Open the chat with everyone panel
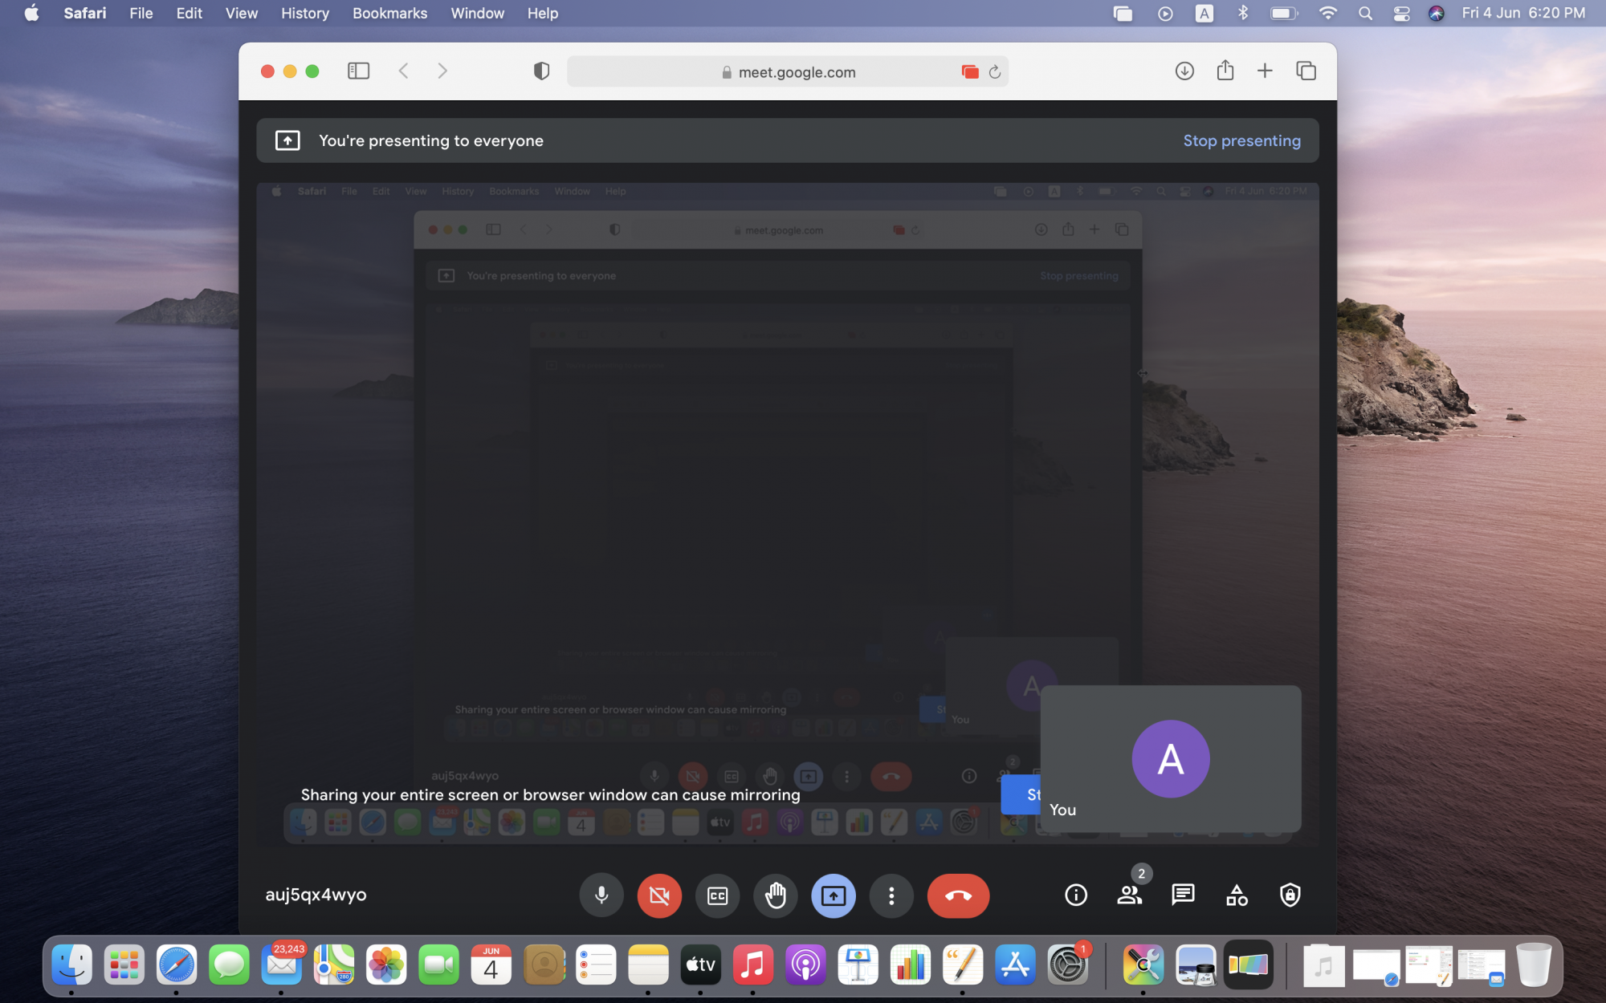The image size is (1606, 1003). click(1183, 895)
